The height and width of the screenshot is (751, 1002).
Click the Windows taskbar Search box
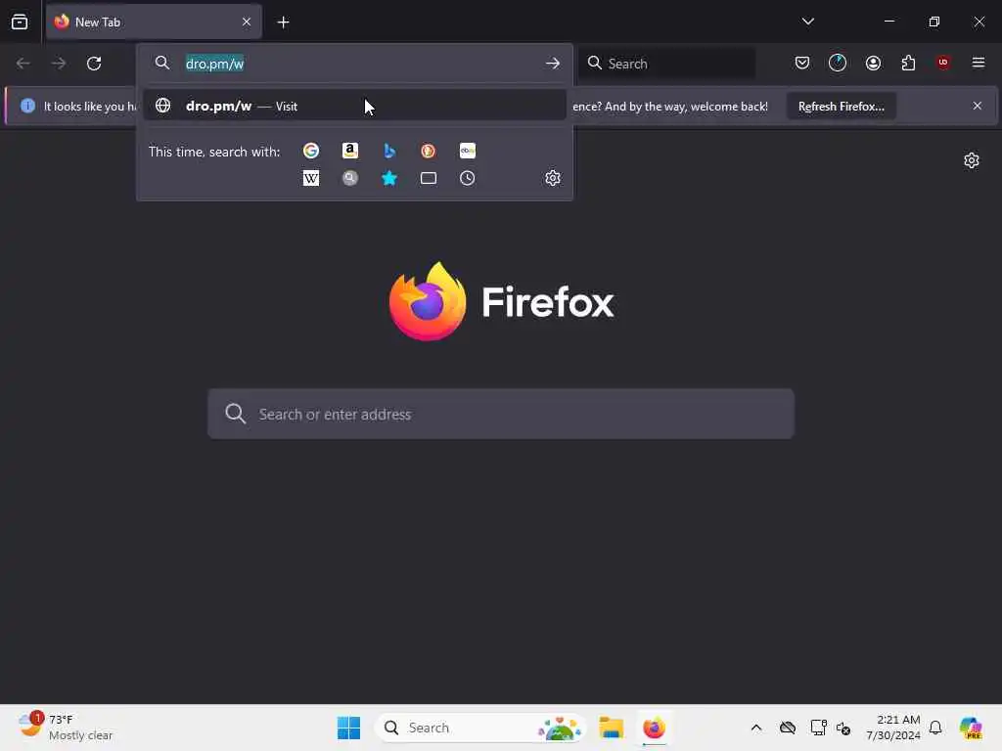(480, 728)
